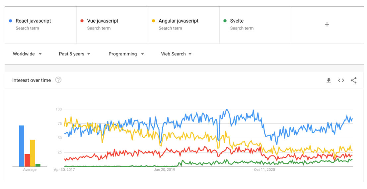
Task: Change the Web Search type dropdown
Action: click(176, 54)
